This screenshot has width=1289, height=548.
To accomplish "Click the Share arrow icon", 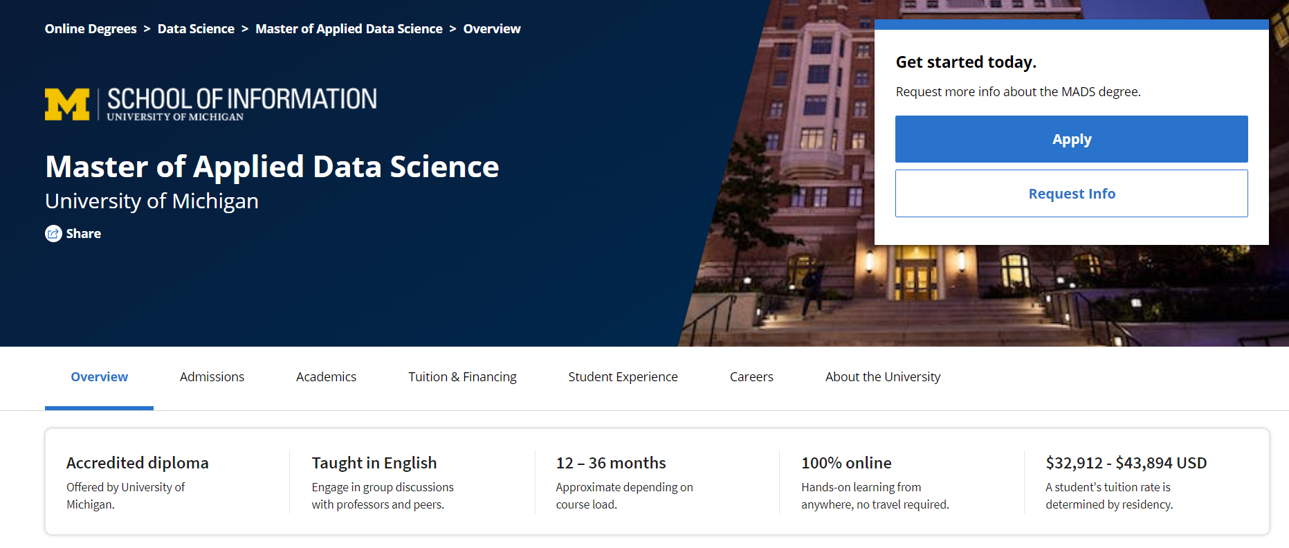I will click(x=53, y=234).
